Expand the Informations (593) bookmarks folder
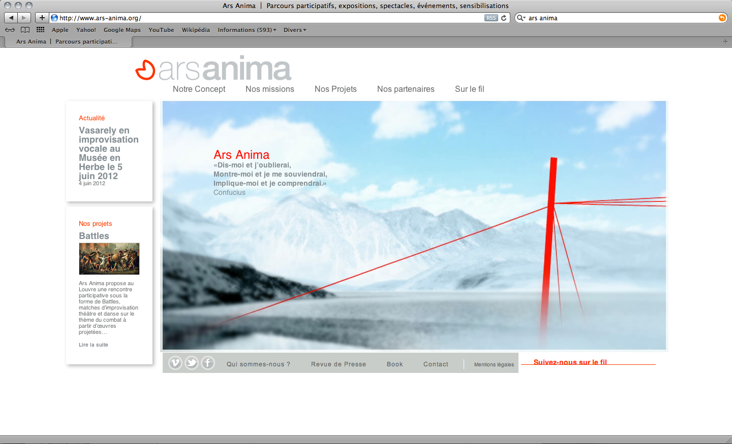 point(247,30)
